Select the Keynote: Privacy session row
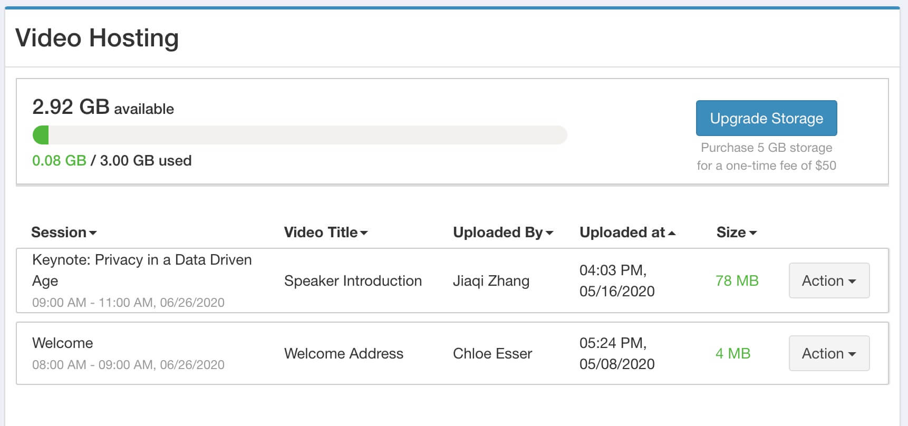This screenshot has height=426, width=908. tap(142, 270)
